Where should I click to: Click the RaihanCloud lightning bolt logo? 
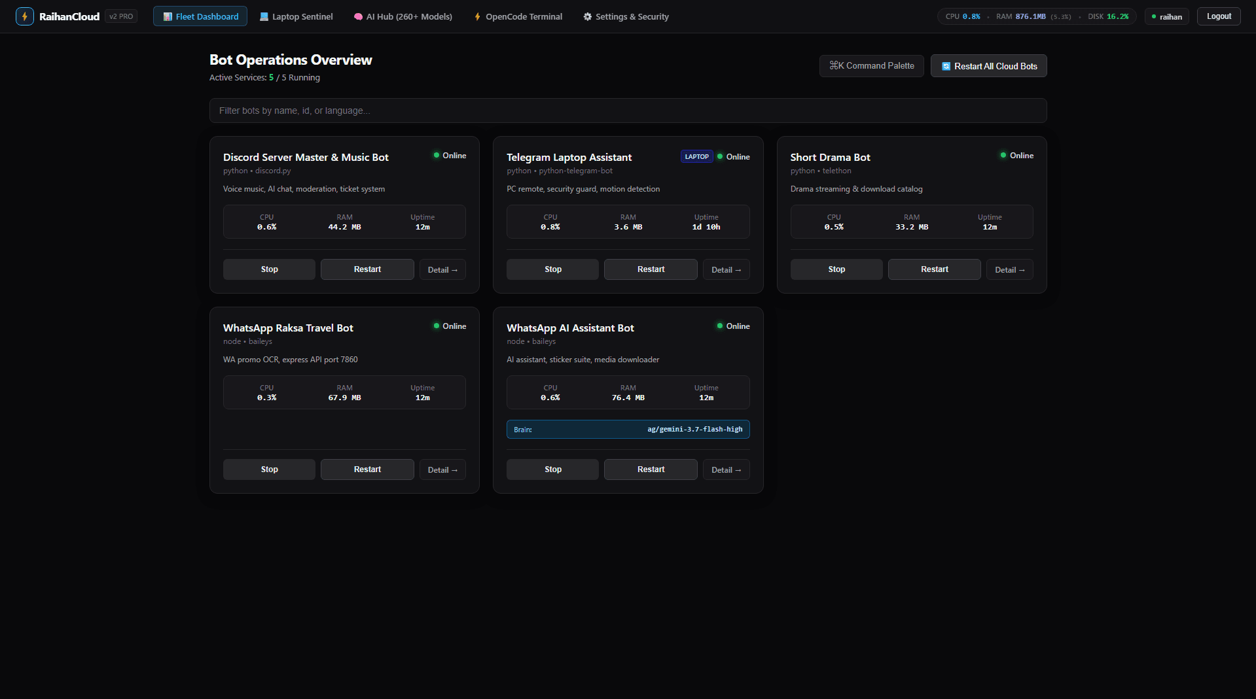point(24,16)
